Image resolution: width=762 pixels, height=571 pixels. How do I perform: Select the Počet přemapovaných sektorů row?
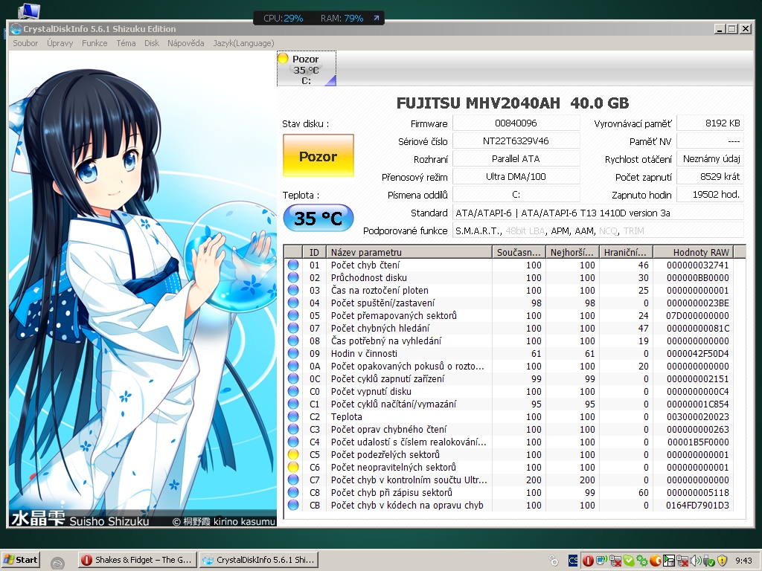point(508,315)
